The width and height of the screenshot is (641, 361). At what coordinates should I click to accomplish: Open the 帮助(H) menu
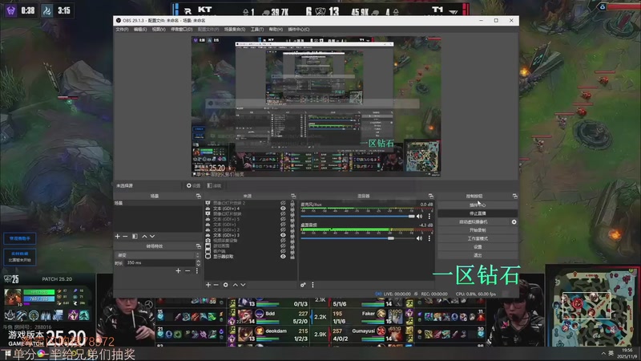tap(276, 30)
